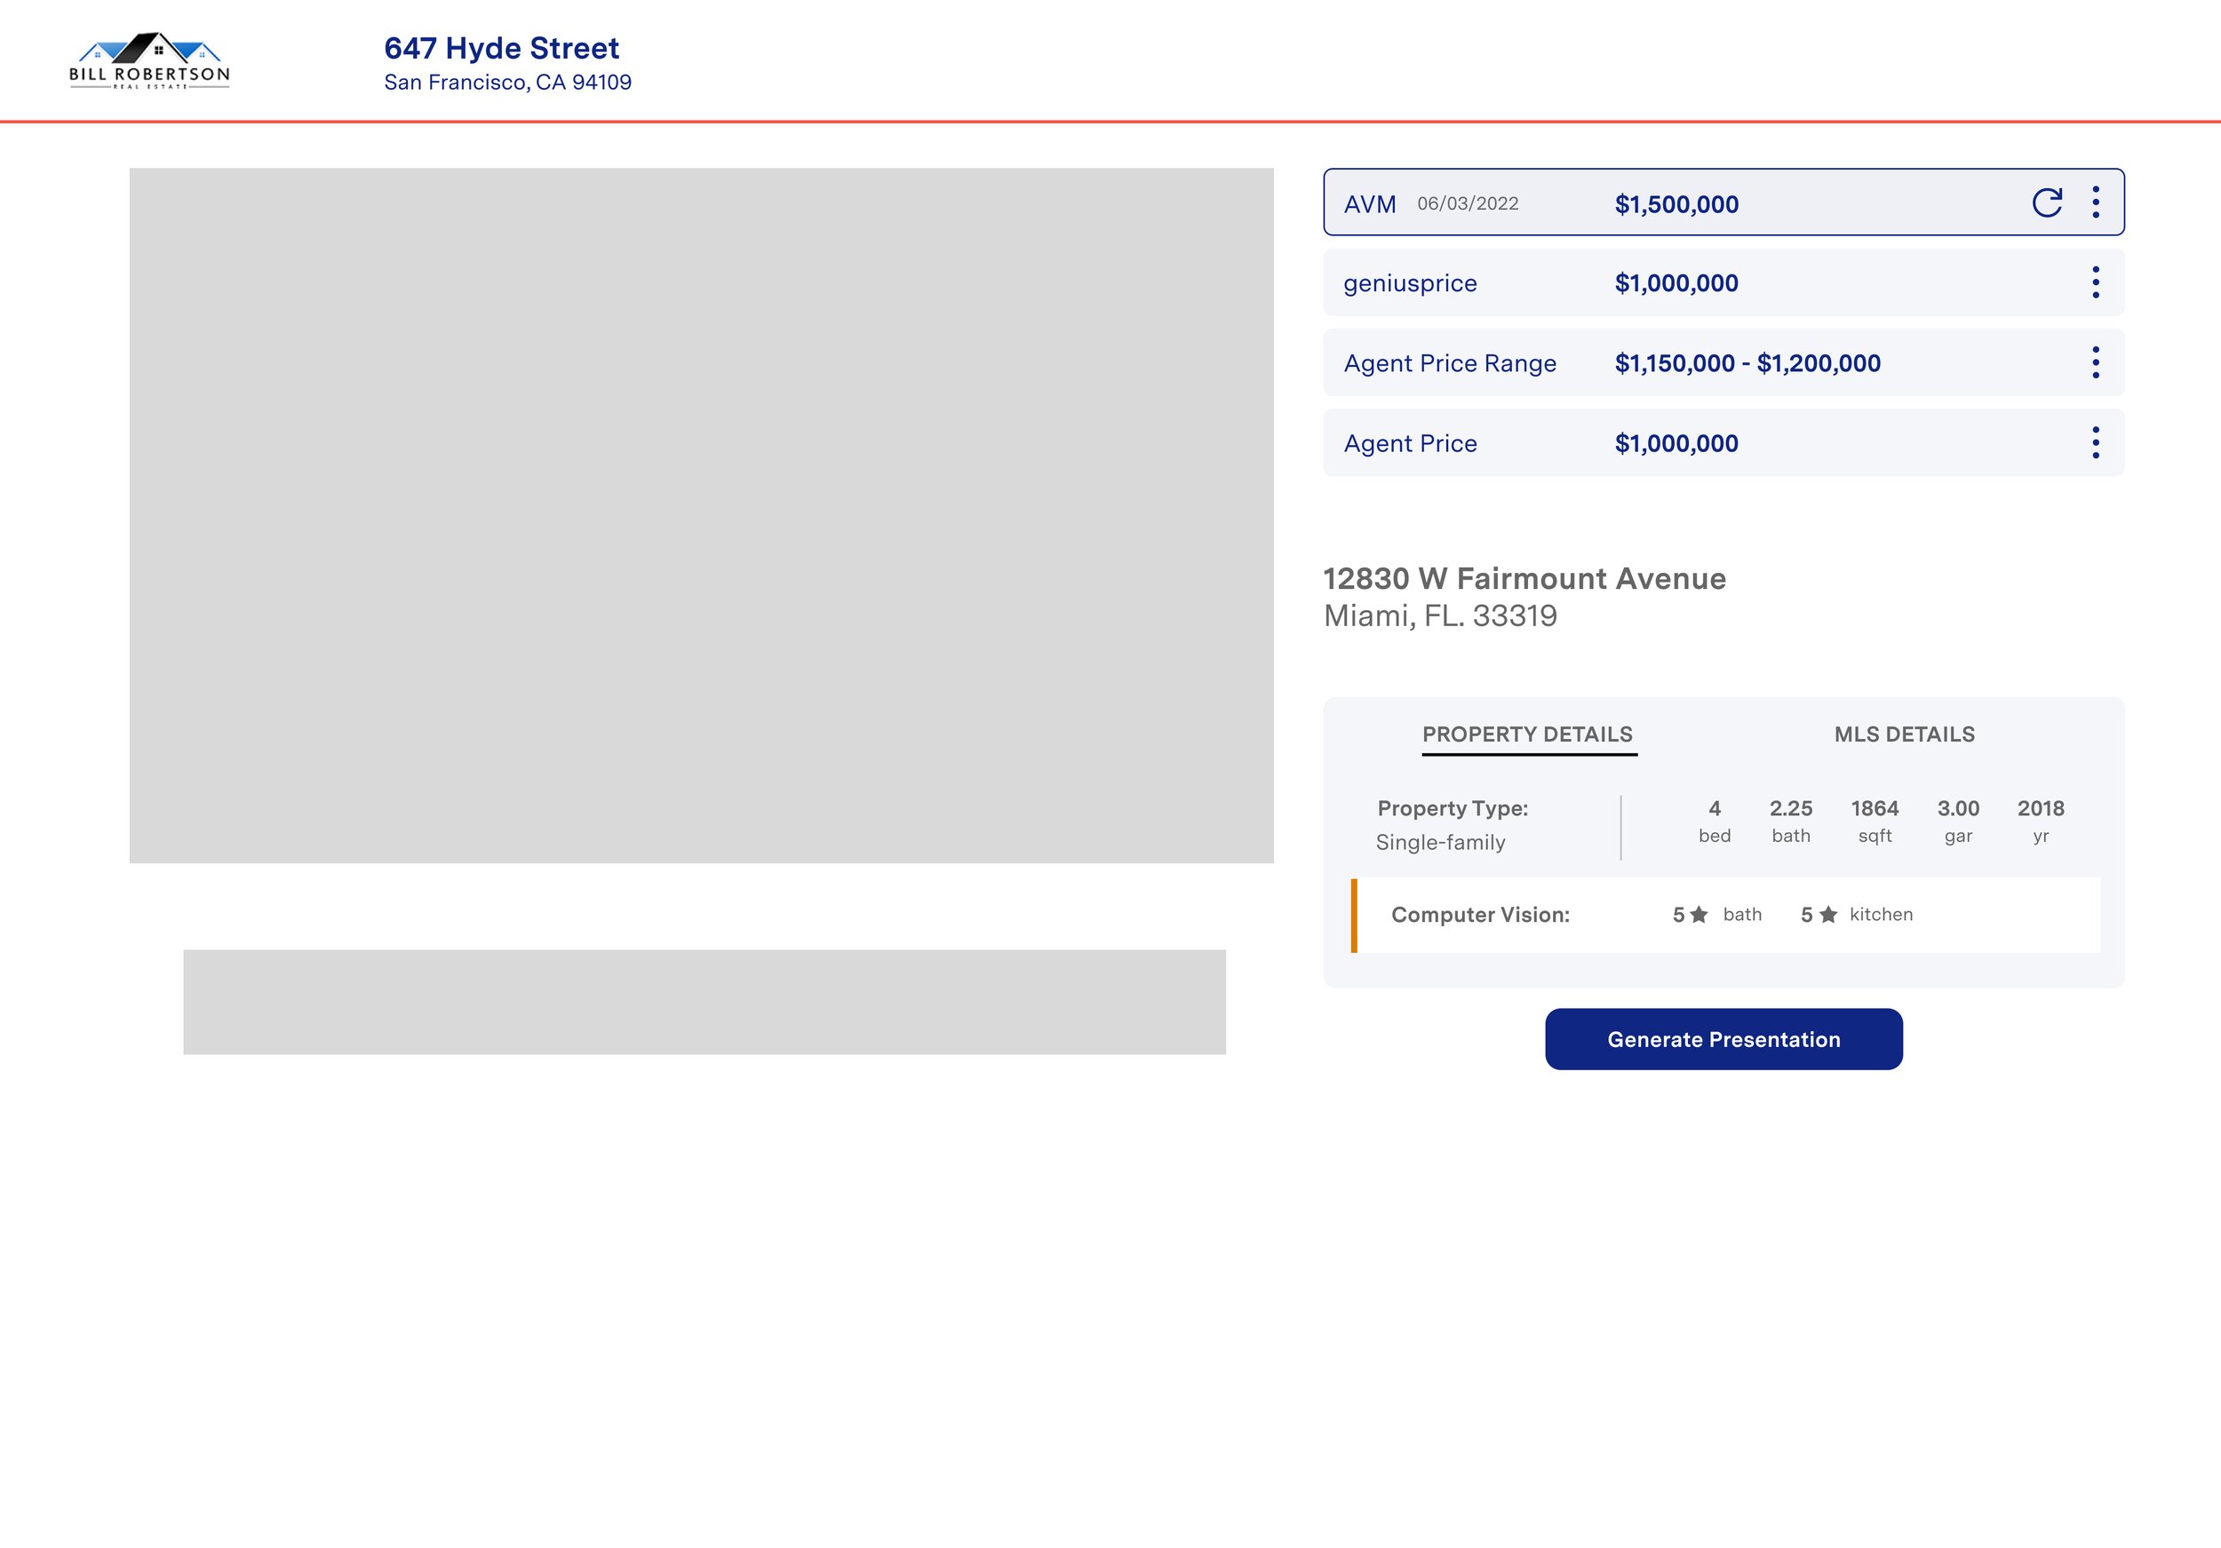Switch to the MLS Details tab
This screenshot has height=1548, width=2221.
(1904, 734)
